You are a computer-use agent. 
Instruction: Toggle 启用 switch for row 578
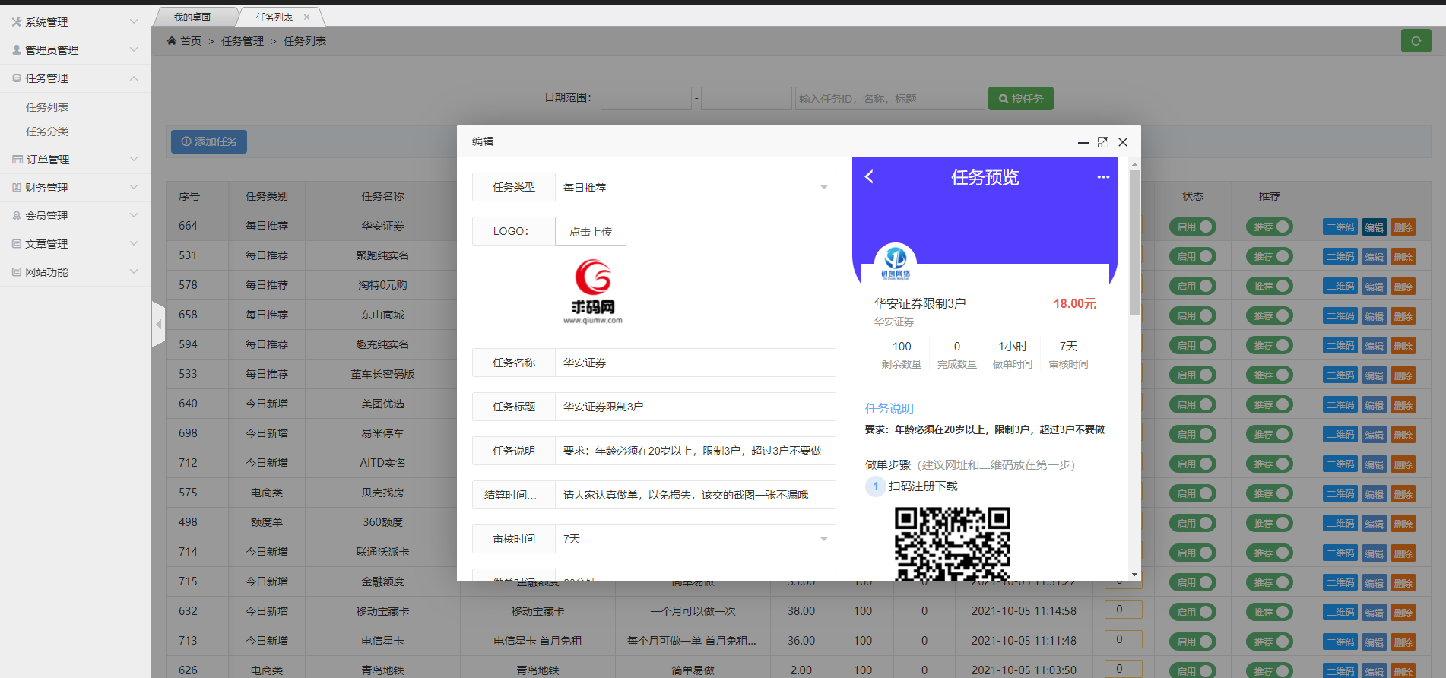point(1193,286)
